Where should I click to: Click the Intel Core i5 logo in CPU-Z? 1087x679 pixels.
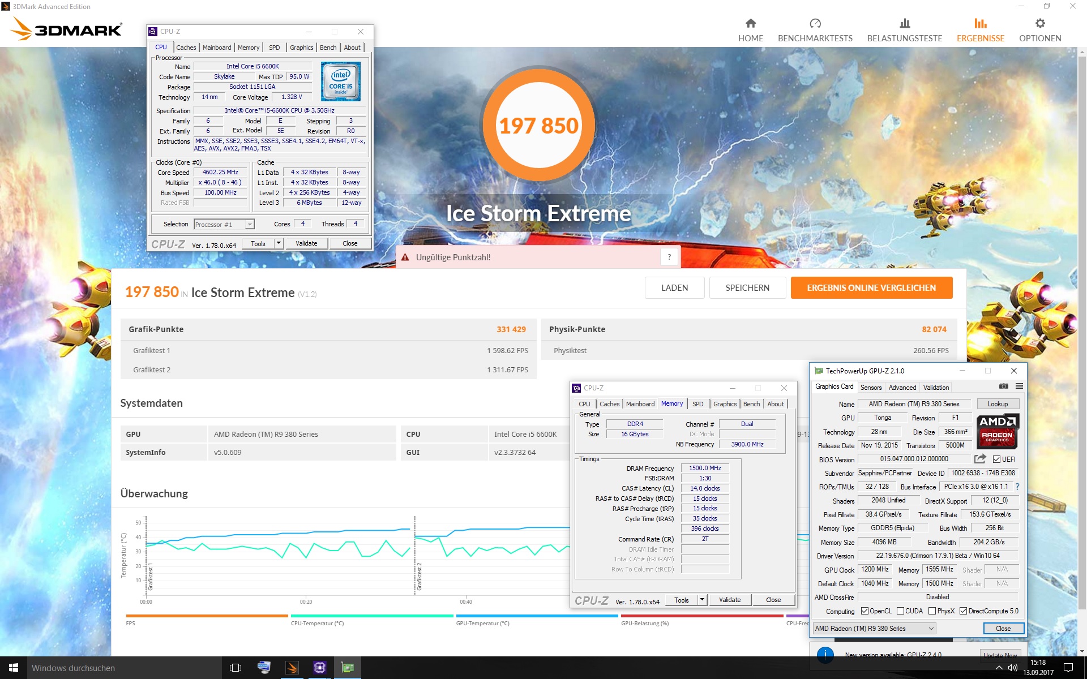(340, 81)
